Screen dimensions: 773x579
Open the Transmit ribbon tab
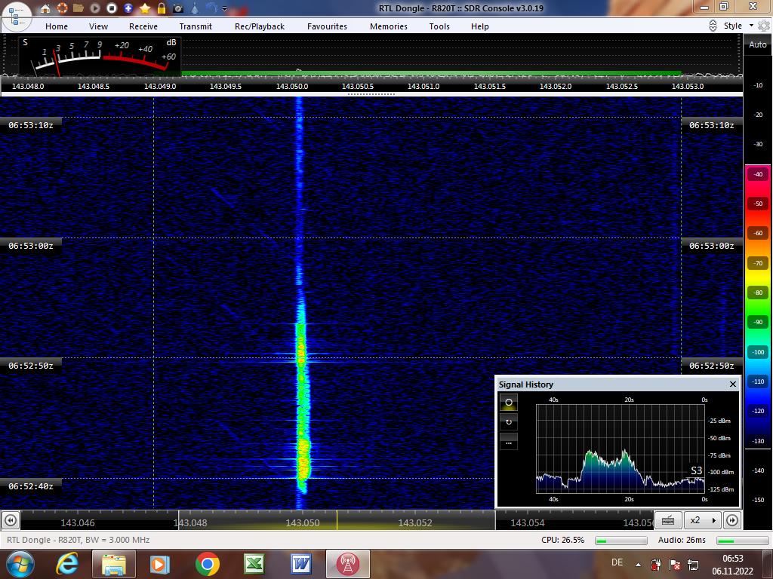196,26
